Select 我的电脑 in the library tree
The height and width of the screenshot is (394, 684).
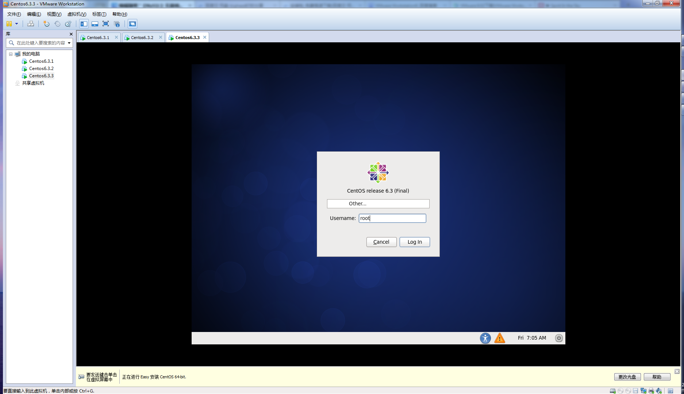(31, 54)
